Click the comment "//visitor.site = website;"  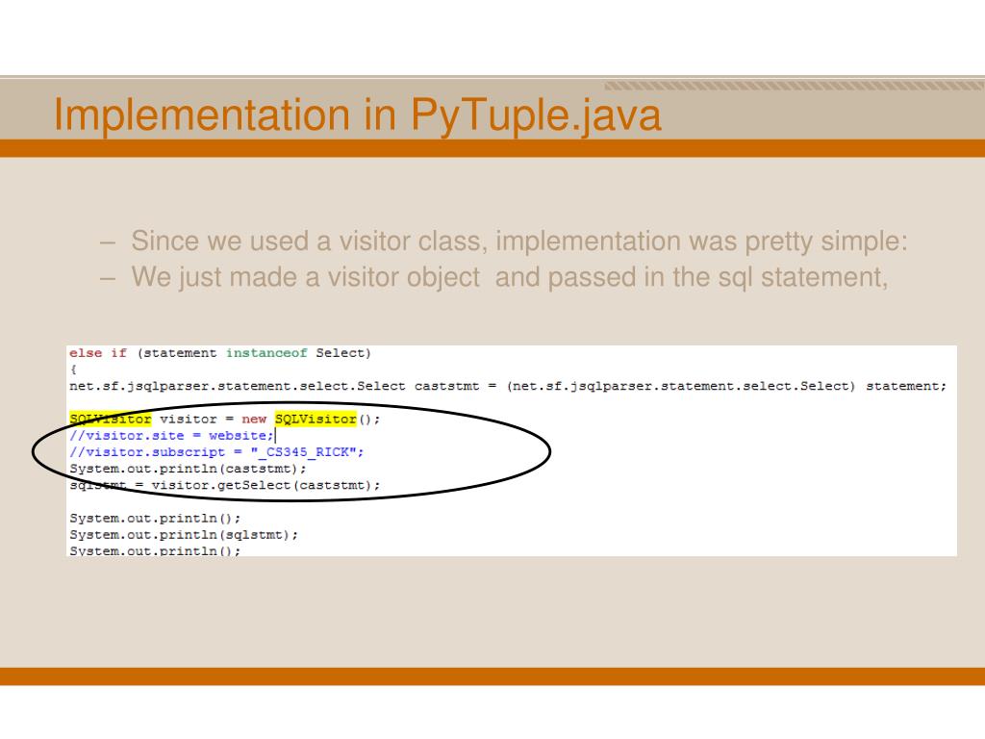tap(171, 436)
